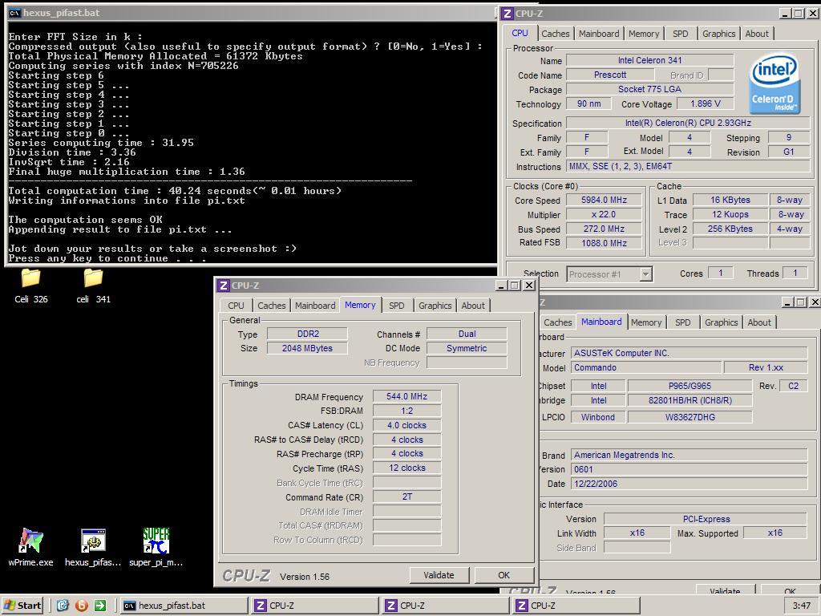The width and height of the screenshot is (821, 616).
Task: Click the CPU-Z icon in the Memory window title bar
Action: (224, 286)
